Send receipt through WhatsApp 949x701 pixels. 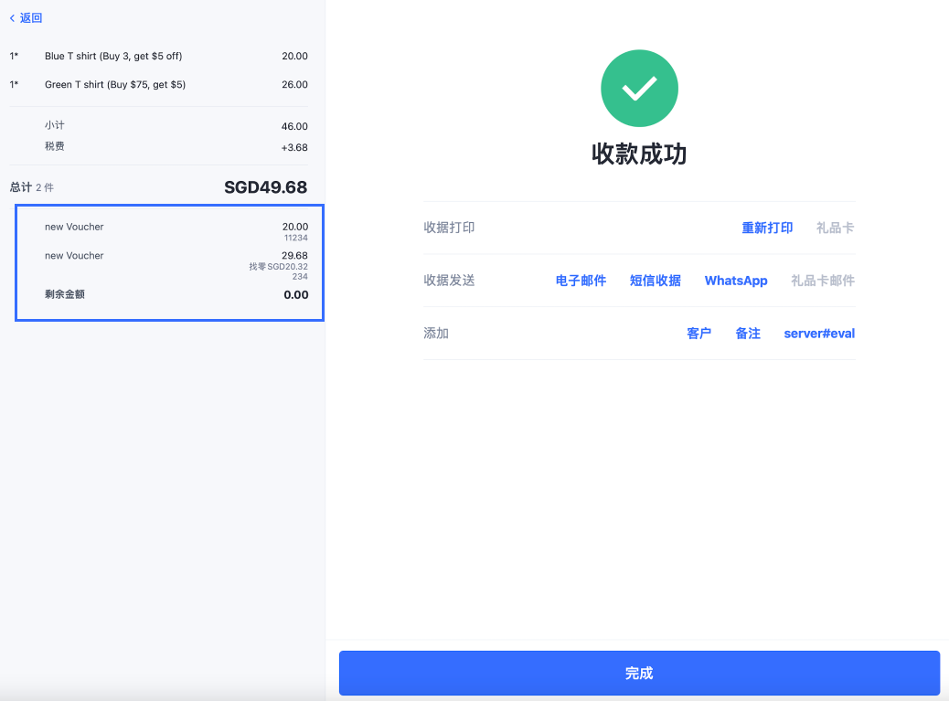pos(736,280)
